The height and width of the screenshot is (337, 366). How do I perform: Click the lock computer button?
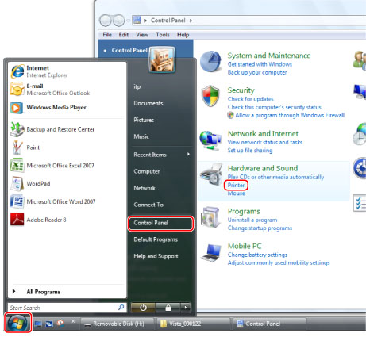tap(168, 308)
